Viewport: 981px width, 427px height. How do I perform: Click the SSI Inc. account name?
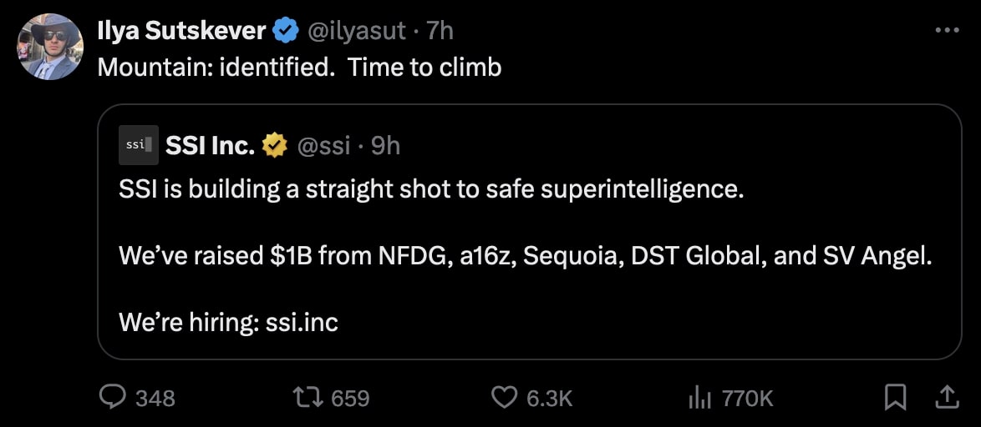pyautogui.click(x=210, y=146)
